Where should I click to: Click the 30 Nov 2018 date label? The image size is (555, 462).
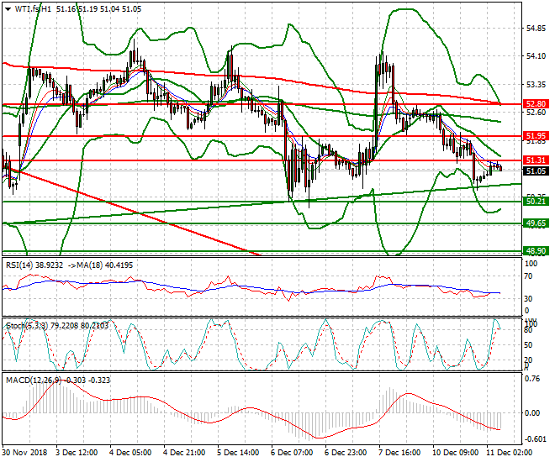[x=24, y=453]
